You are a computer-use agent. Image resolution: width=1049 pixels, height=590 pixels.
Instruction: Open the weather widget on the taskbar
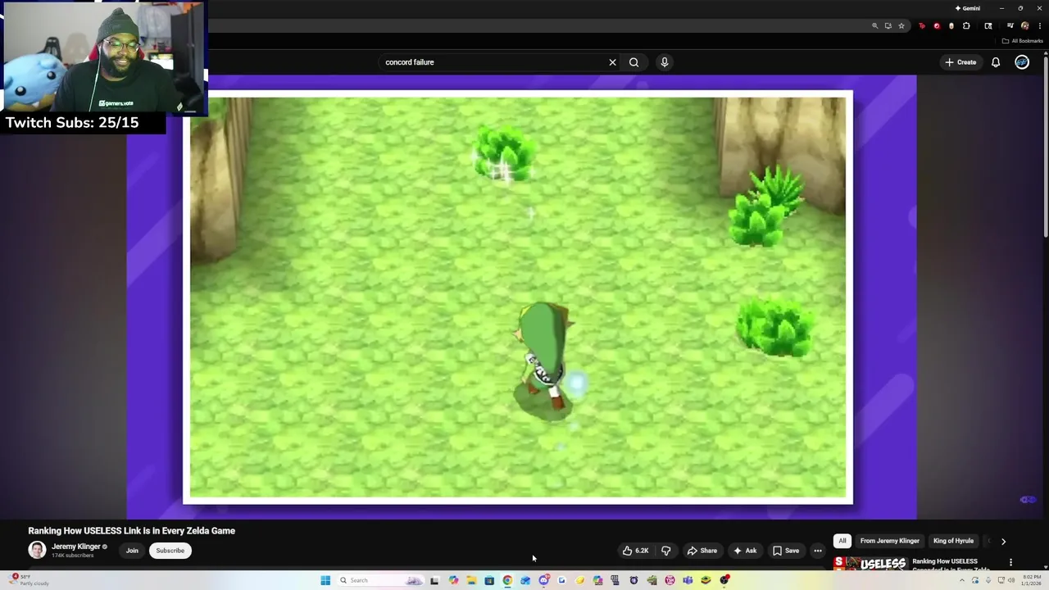29,580
